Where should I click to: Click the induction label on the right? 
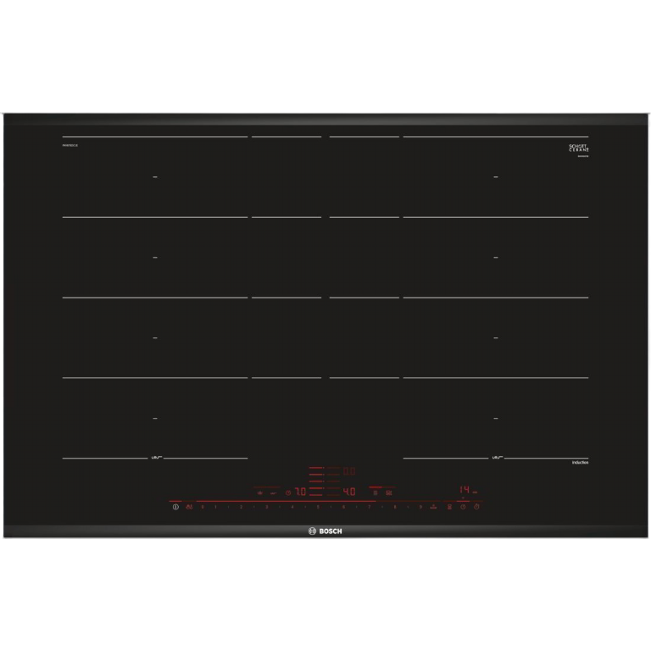[x=579, y=462]
